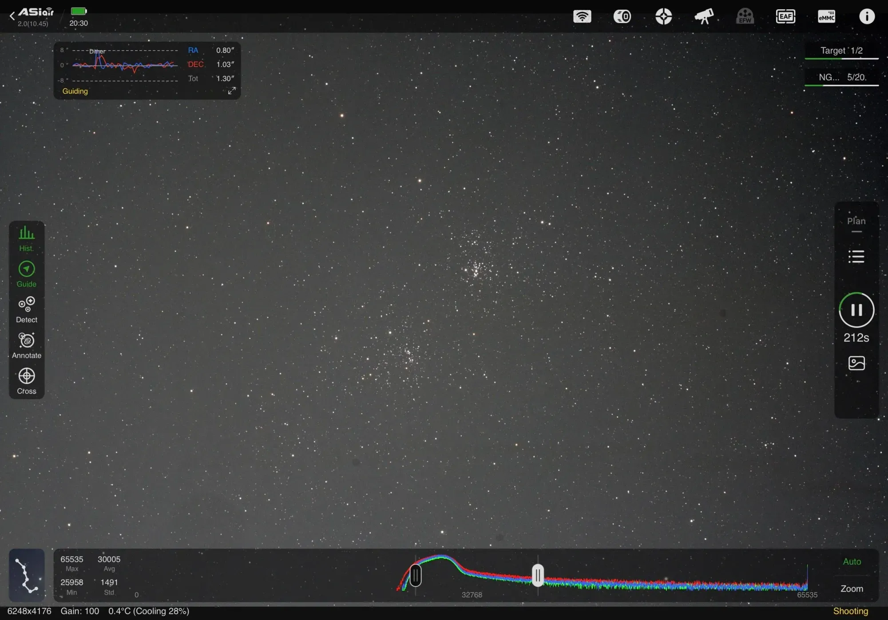This screenshot has height=620, width=888.
Task: Open the EFW filter wheel settings
Action: tap(745, 17)
